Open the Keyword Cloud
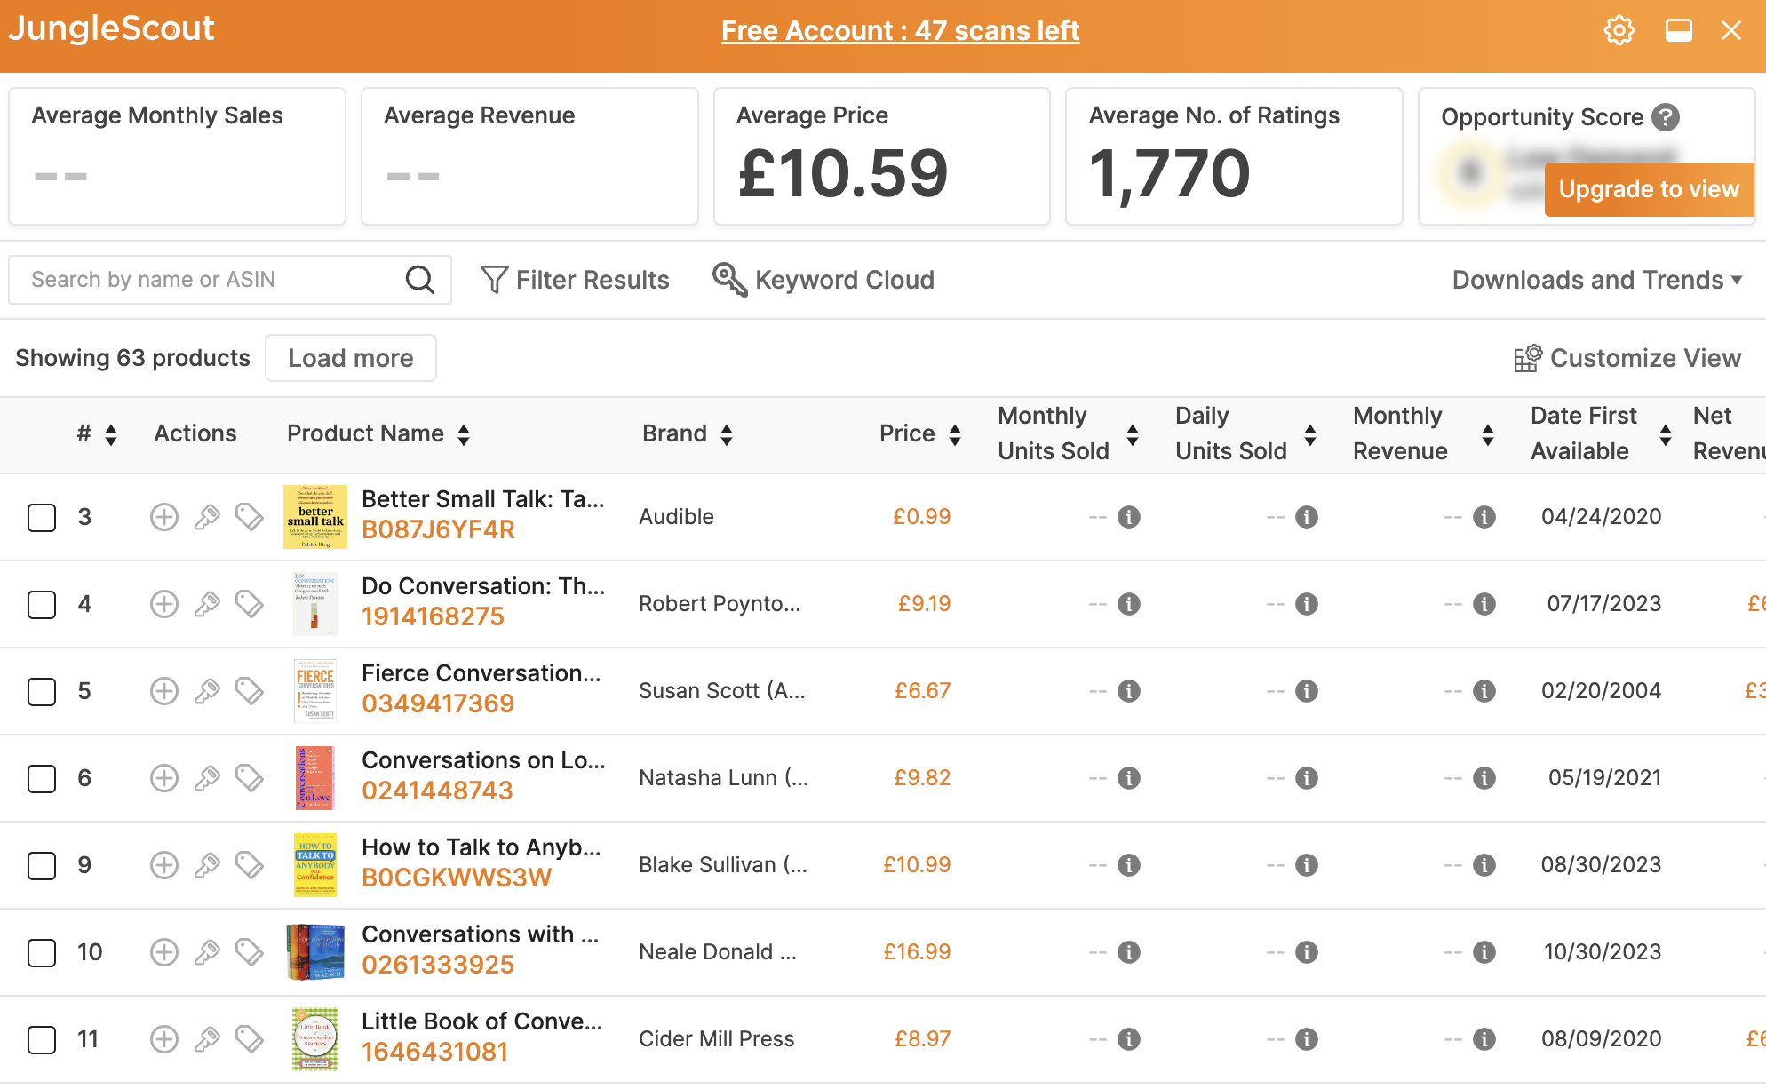Screen dimensions: 1766x1089 click(x=823, y=280)
